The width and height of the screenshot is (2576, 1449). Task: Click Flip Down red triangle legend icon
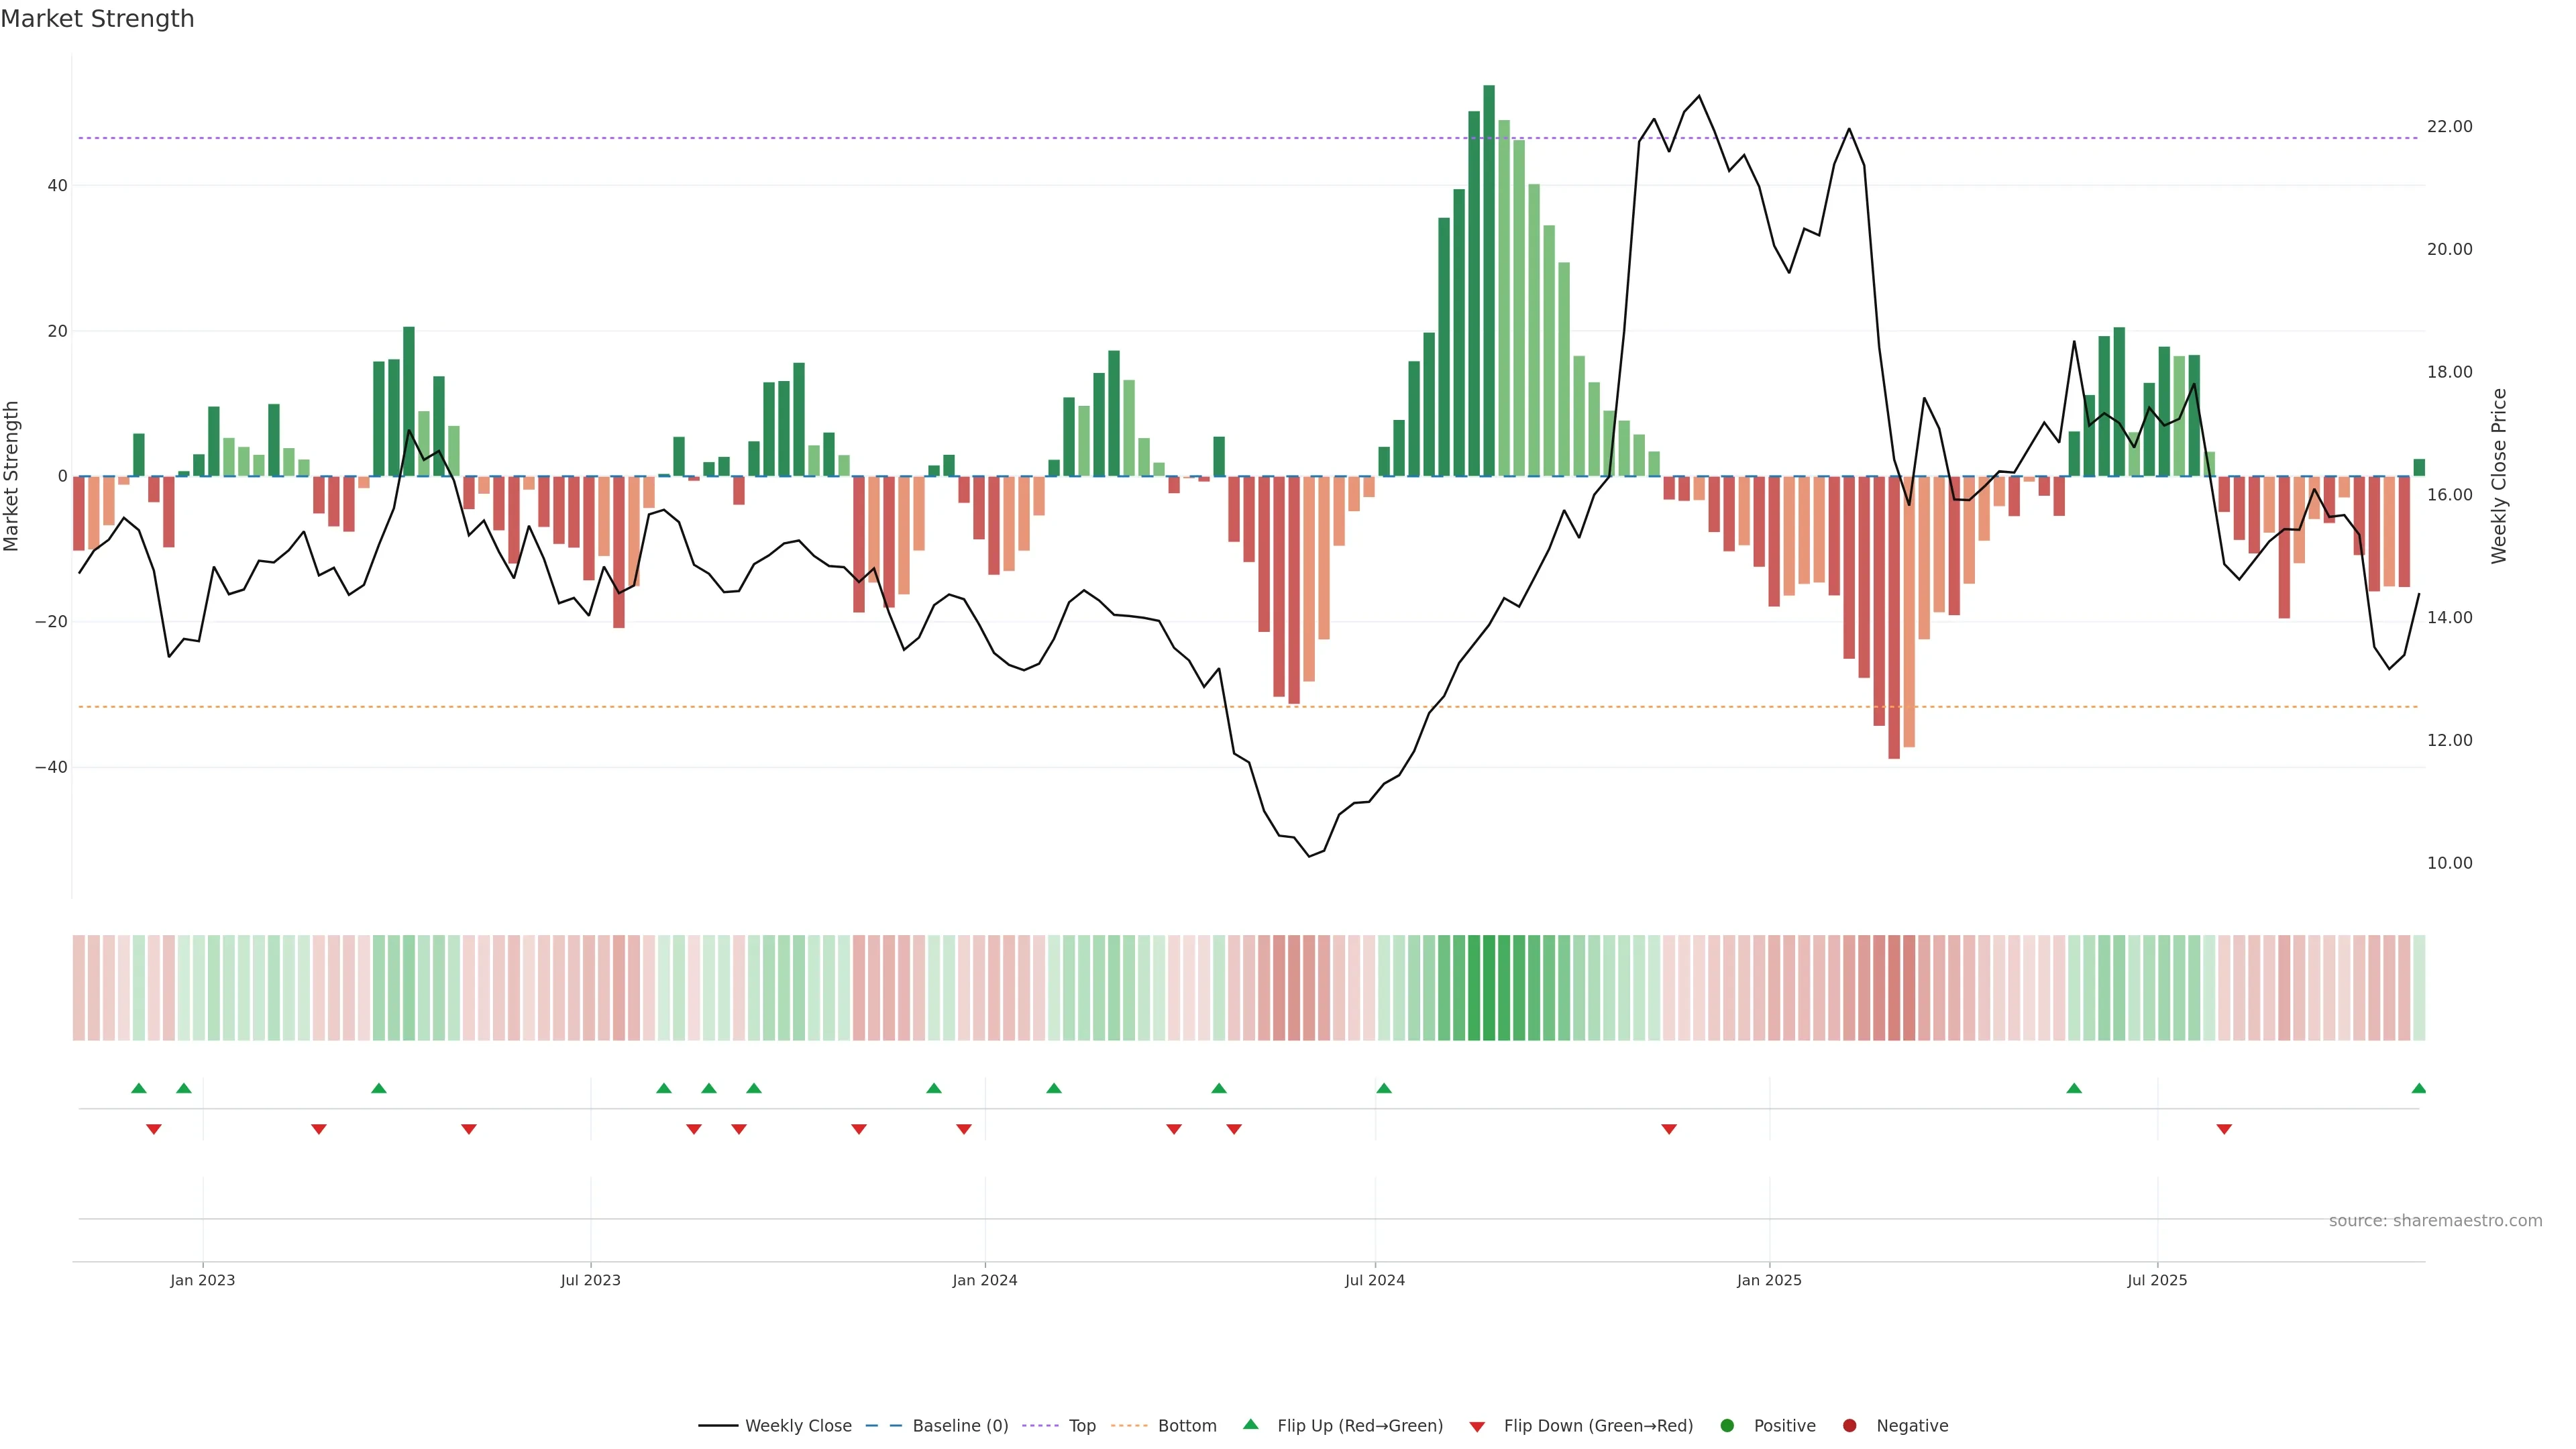(1477, 1426)
